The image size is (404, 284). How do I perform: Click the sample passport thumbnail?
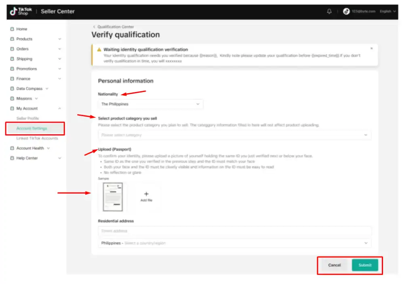point(113,197)
